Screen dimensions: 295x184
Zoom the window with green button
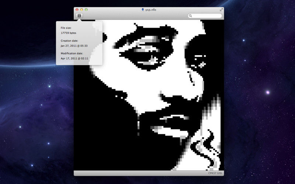86,10
